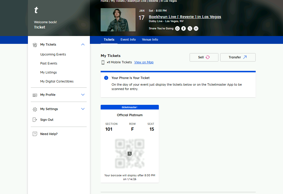Click 'Your barcode will display after' note
The width and height of the screenshot is (283, 194).
130,177
